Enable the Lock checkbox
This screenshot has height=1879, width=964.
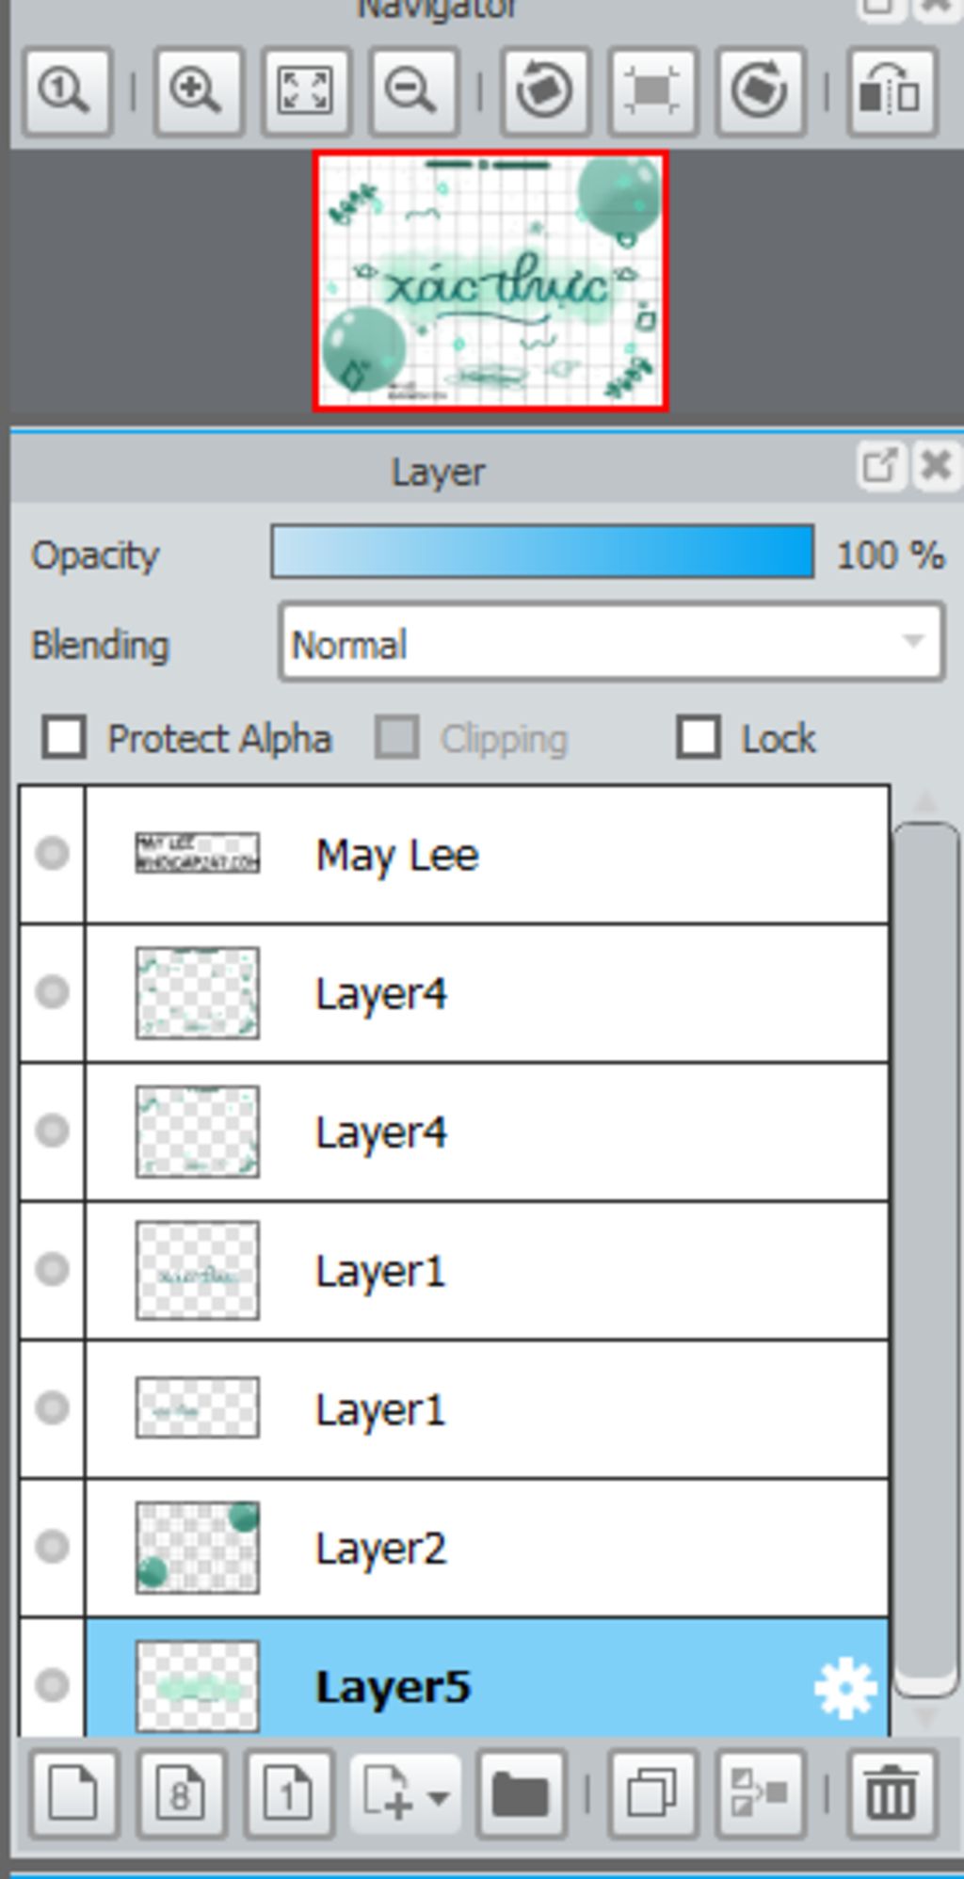point(699,737)
